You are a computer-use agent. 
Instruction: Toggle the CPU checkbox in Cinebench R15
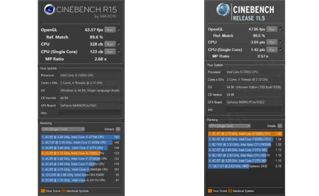pos(119,44)
